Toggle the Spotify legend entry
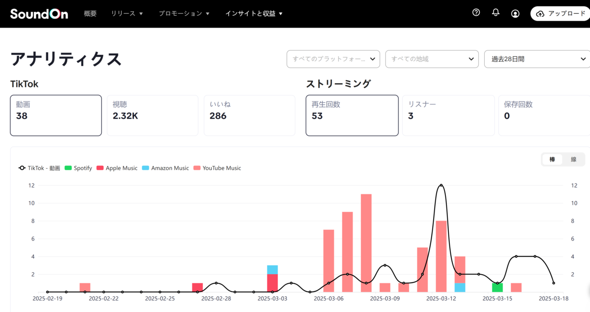This screenshot has height=312, width=590. click(78, 168)
